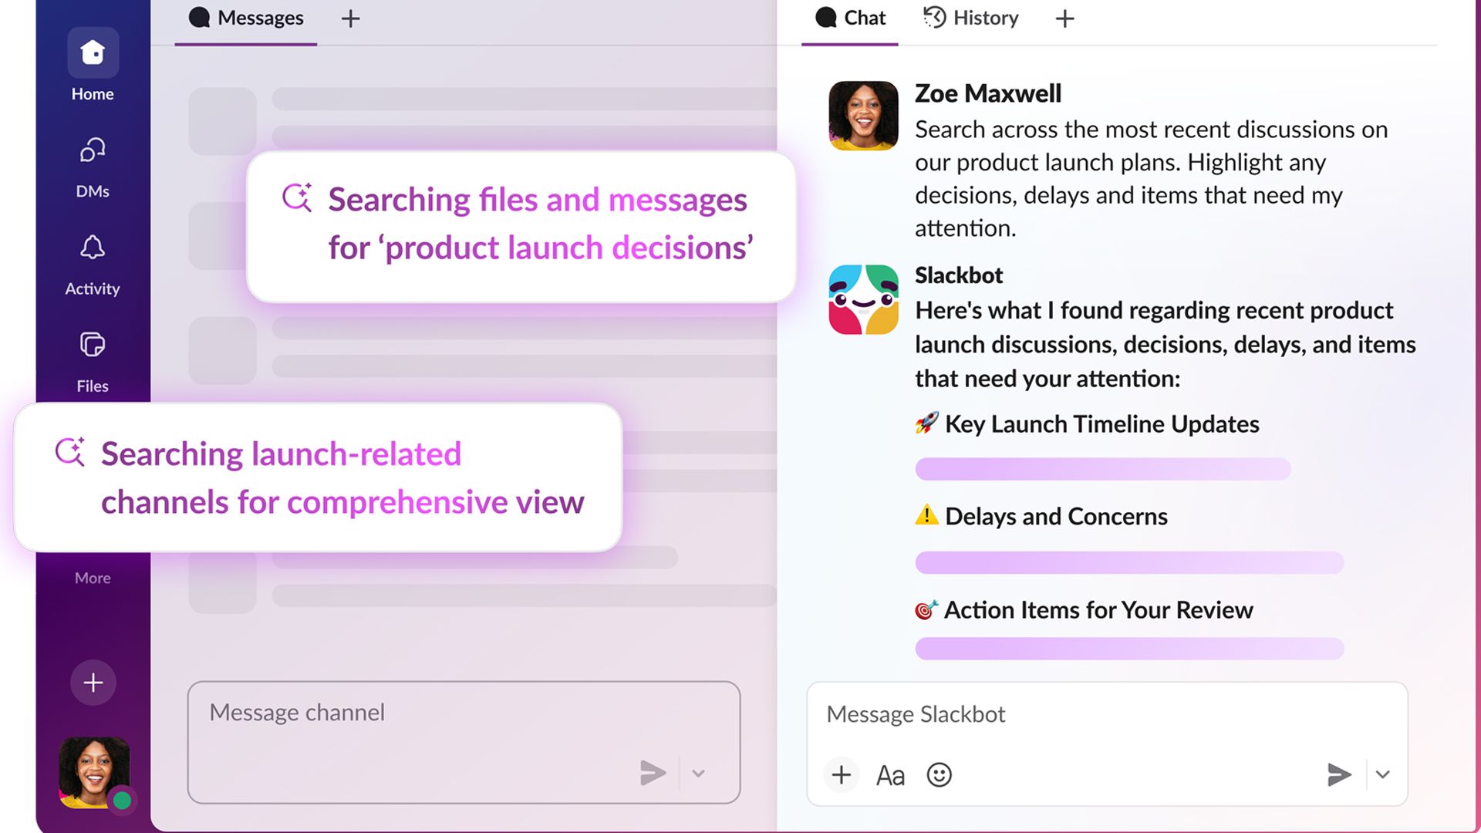The image size is (1481, 833).
Task: Open the History tab
Action: 970,18
